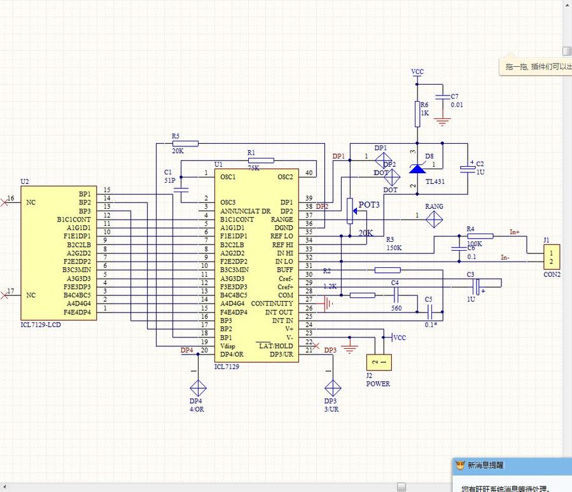Select the TL431 D8 diode symbol
This screenshot has height=492, width=572.
pos(417,169)
